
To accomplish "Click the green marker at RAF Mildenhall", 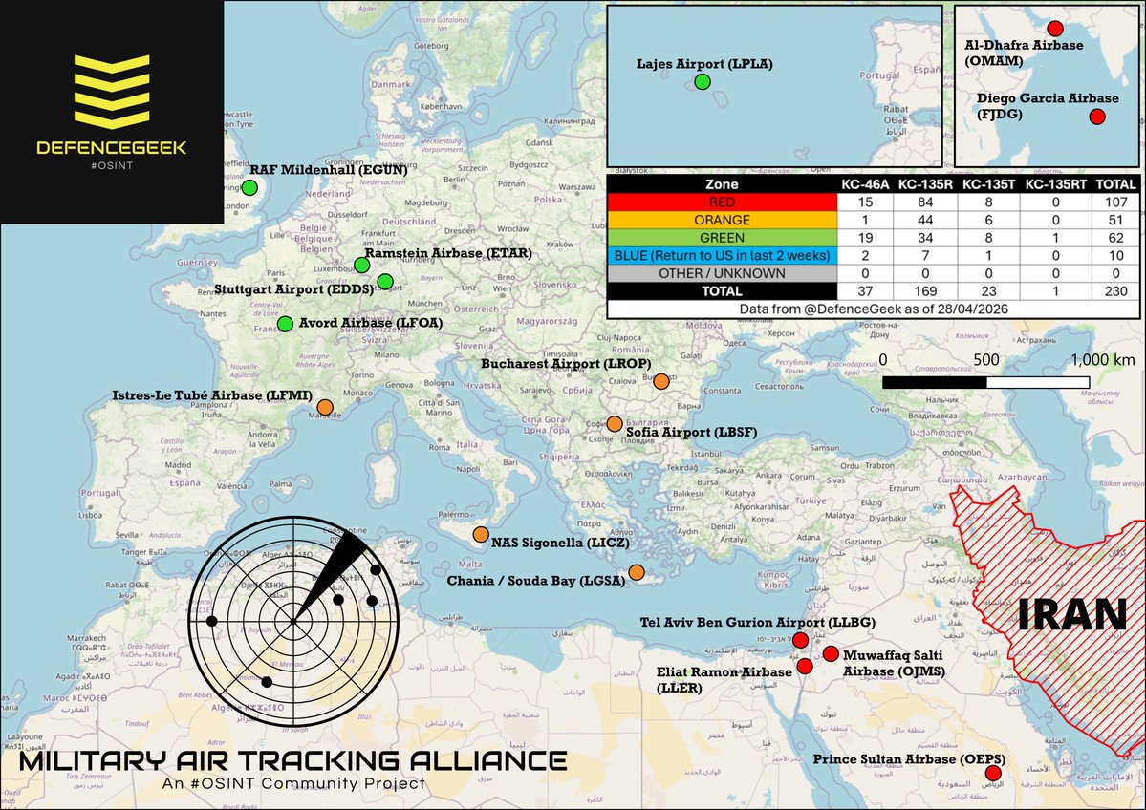I will click(249, 188).
